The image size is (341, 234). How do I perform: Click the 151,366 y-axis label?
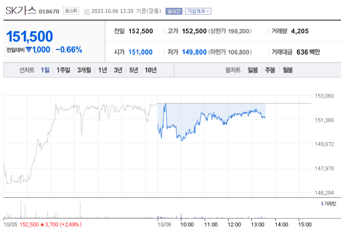coord(324,120)
